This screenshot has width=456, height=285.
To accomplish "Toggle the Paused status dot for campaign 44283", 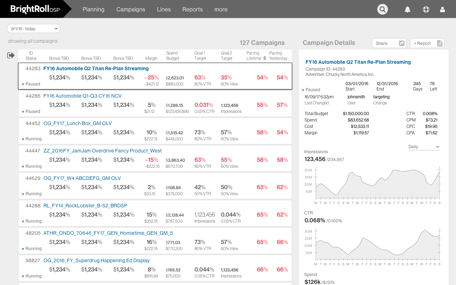I will 24,84.
